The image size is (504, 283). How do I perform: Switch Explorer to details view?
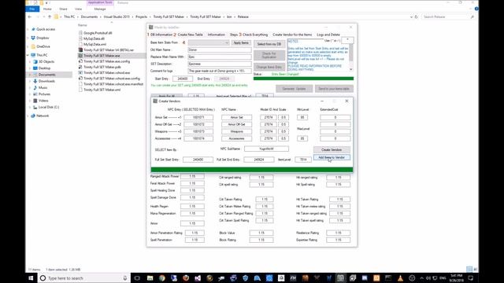tap(469, 269)
